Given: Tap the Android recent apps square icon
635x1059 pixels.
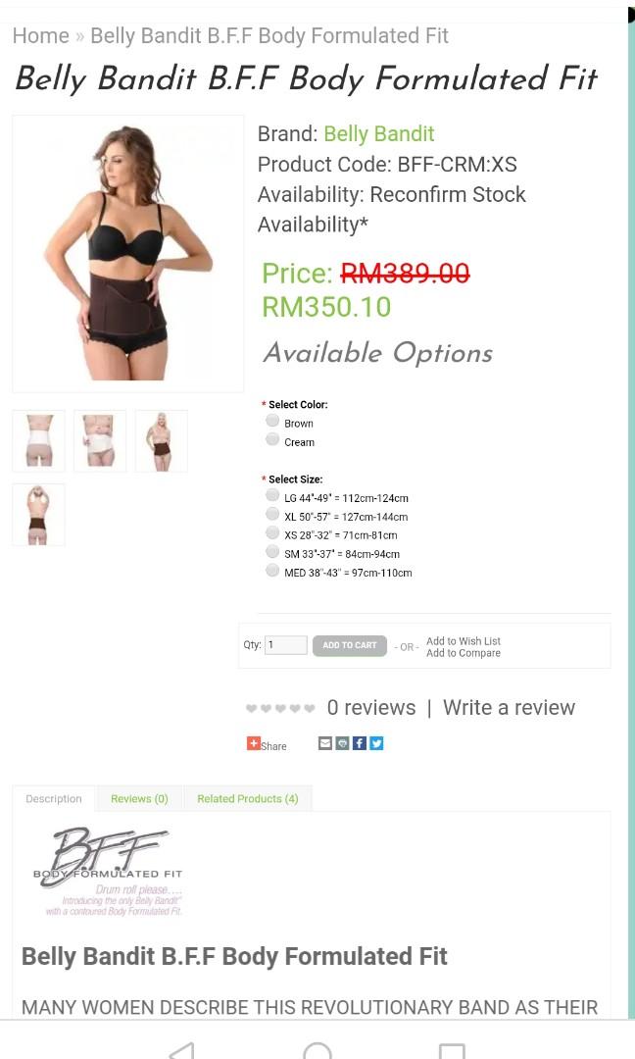Looking at the screenshot, I should 452,1050.
